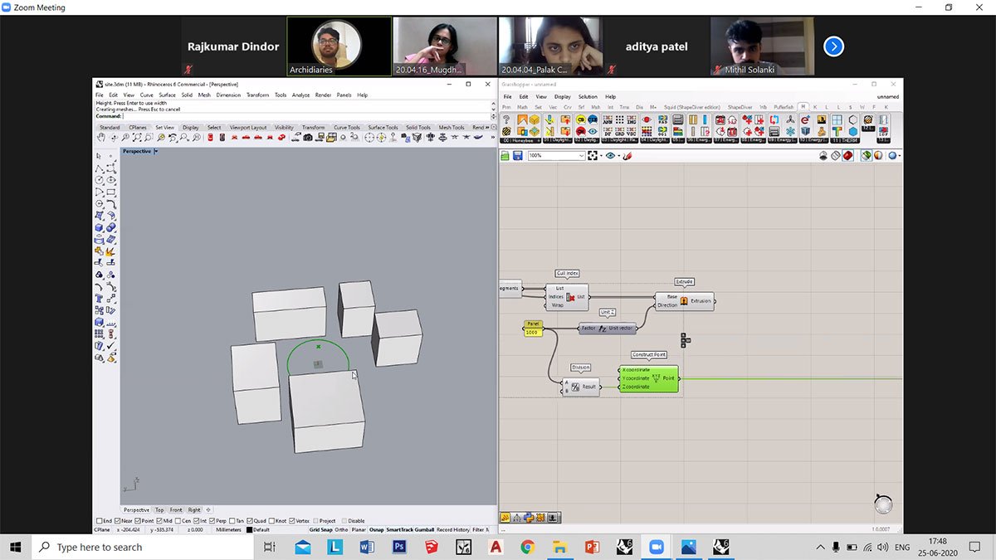This screenshot has height=560, width=996.
Task: Open the Grasshopper 100% zoom dropdown
Action: click(579, 156)
